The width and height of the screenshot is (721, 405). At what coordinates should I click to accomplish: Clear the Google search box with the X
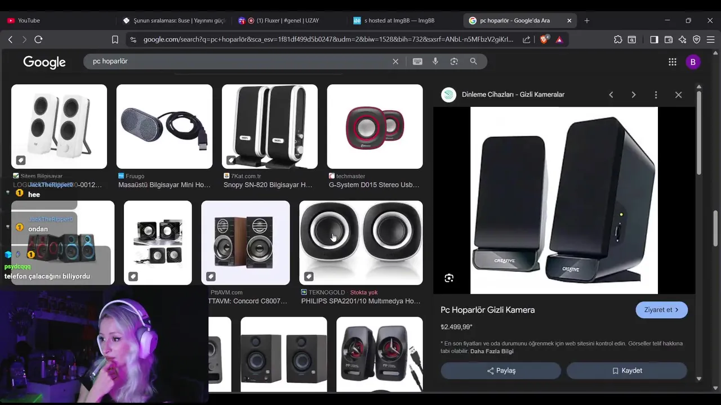click(395, 61)
